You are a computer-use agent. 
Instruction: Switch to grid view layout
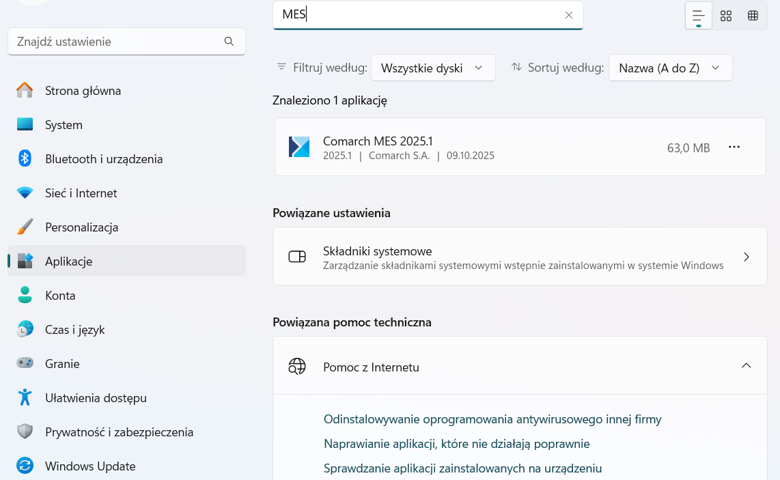pos(726,16)
